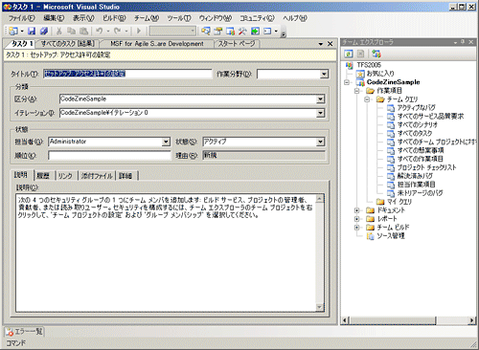
Task: Click the Copy toolbar icon
Action: tap(71, 31)
